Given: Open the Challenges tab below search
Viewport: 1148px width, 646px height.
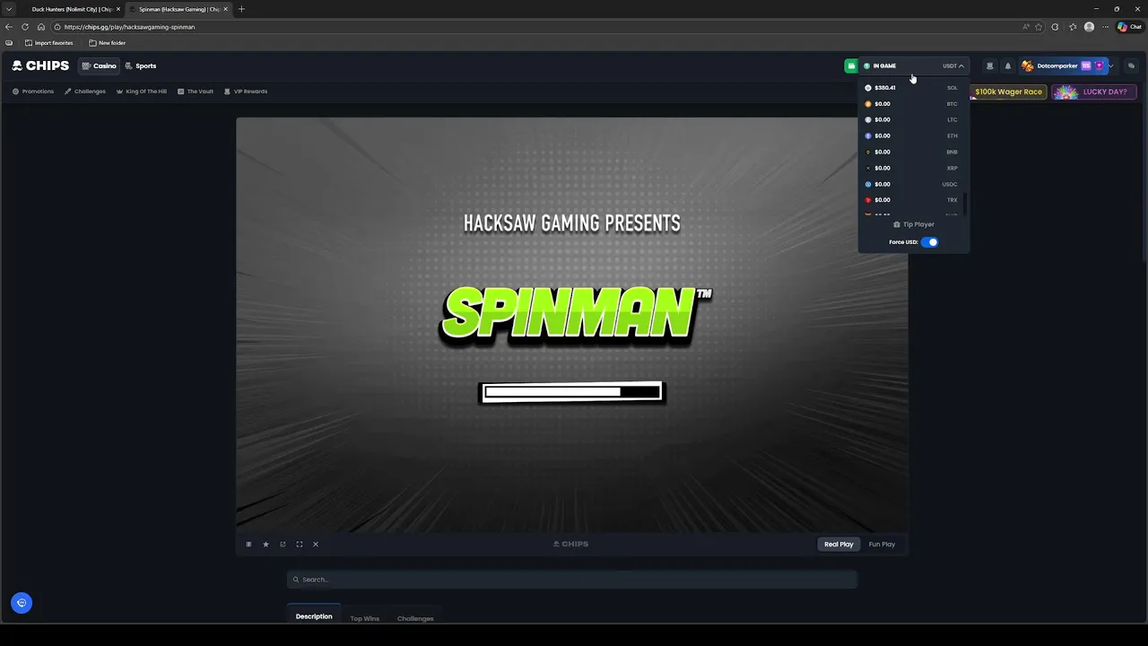Looking at the screenshot, I should coord(415,618).
